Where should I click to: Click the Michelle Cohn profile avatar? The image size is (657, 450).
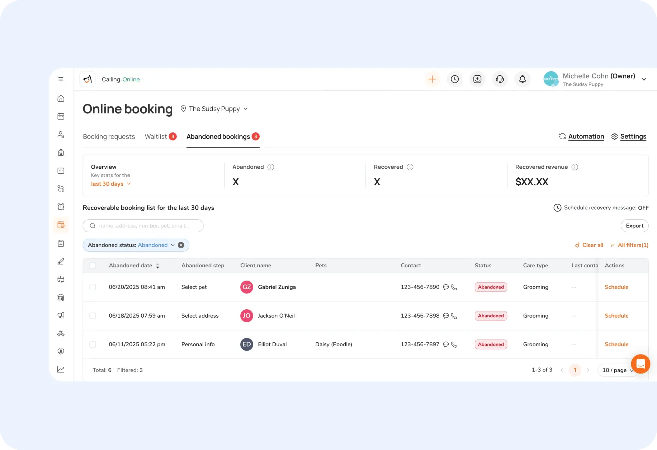click(x=551, y=79)
